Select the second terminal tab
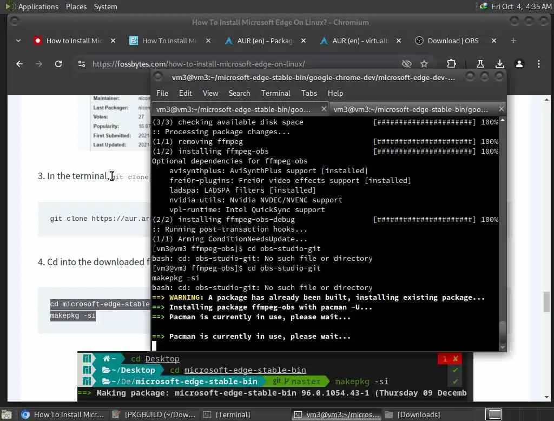554x421 pixels. click(417, 110)
